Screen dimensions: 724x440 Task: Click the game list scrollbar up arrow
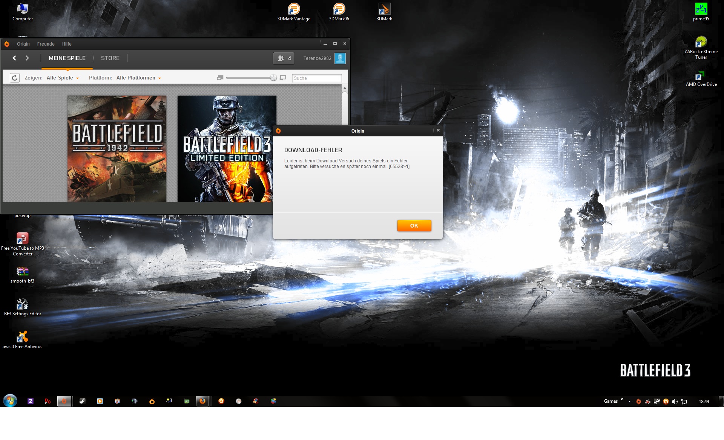tap(345, 88)
